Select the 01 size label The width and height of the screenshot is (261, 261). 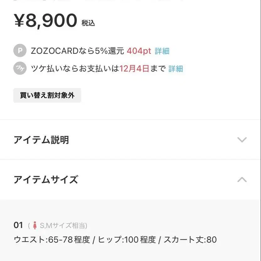click(19, 225)
